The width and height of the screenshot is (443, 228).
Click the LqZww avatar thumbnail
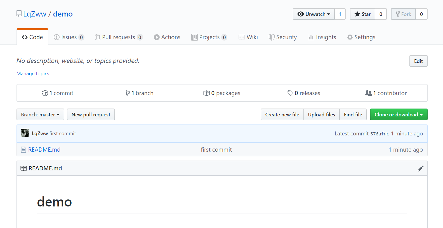(25, 133)
